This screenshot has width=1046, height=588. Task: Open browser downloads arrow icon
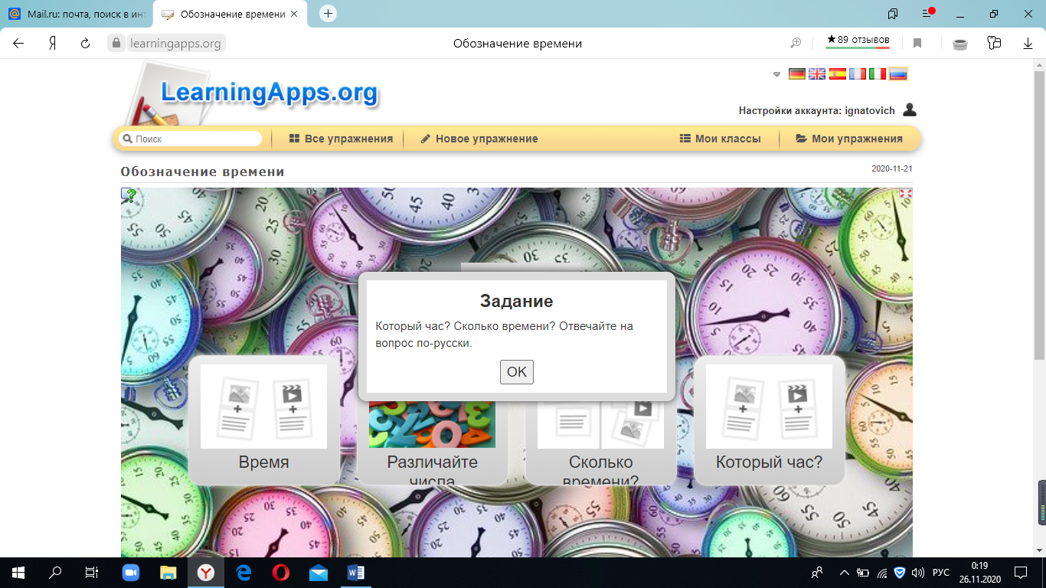point(1028,44)
